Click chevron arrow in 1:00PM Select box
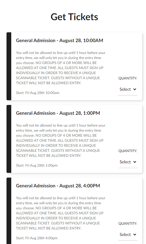The image size is (146, 244). click(x=135, y=162)
